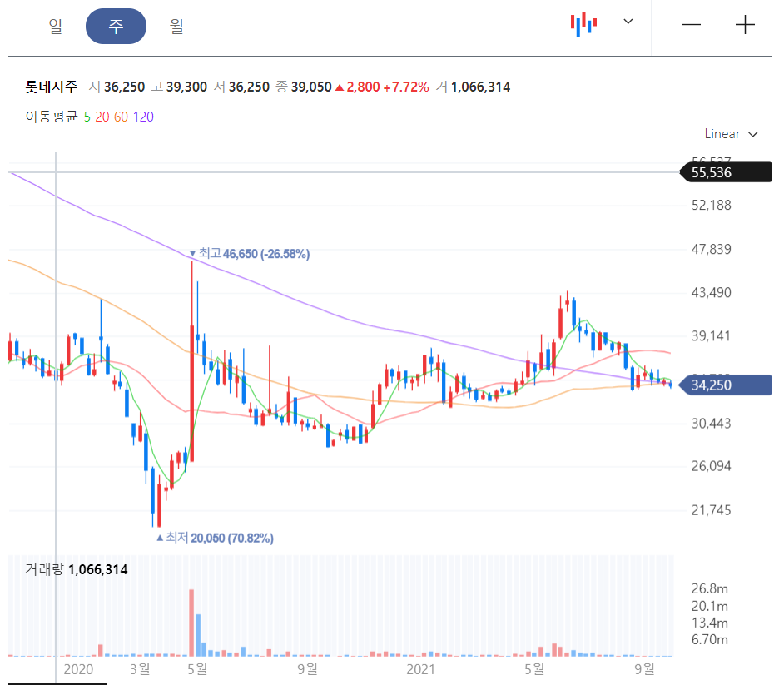Click the current price tag 34,250
779x685 pixels.
[x=726, y=385]
